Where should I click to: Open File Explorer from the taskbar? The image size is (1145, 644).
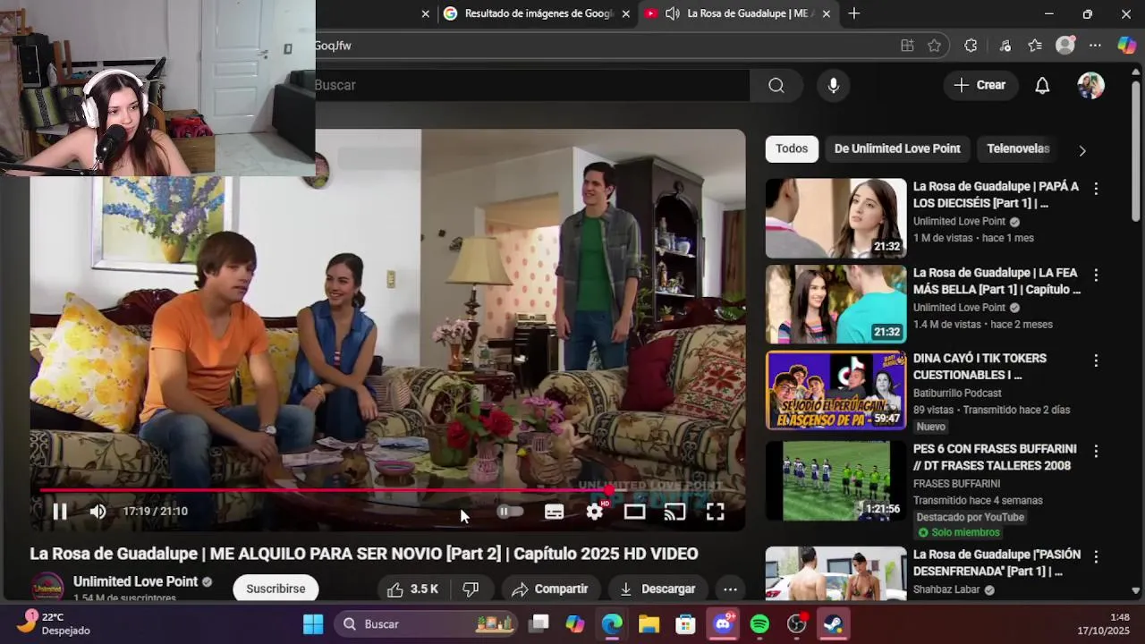point(649,624)
